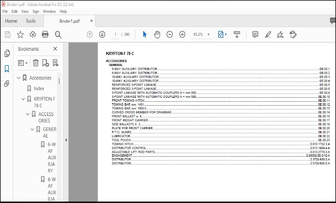Add a sticky note comment

click(x=255, y=34)
